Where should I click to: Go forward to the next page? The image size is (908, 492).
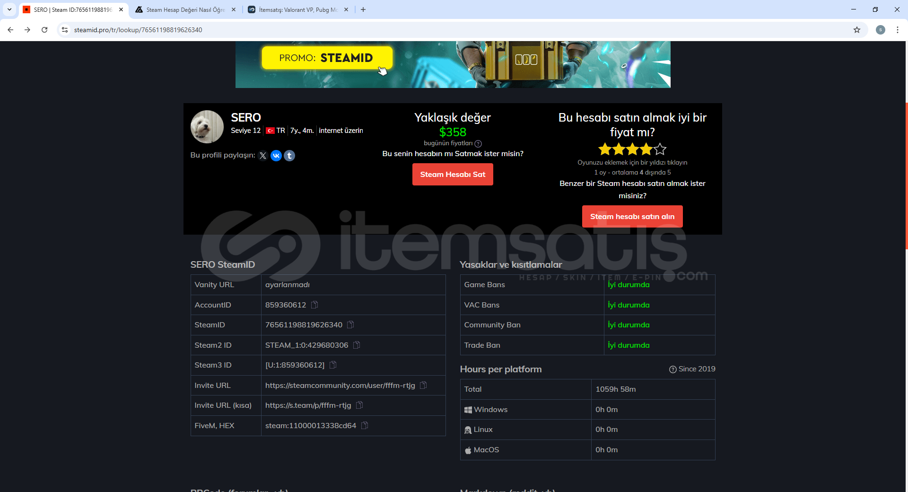click(x=27, y=30)
